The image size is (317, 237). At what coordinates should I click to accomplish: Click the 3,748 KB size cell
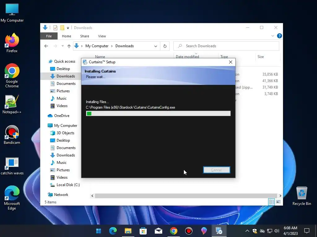pyautogui.click(x=271, y=94)
